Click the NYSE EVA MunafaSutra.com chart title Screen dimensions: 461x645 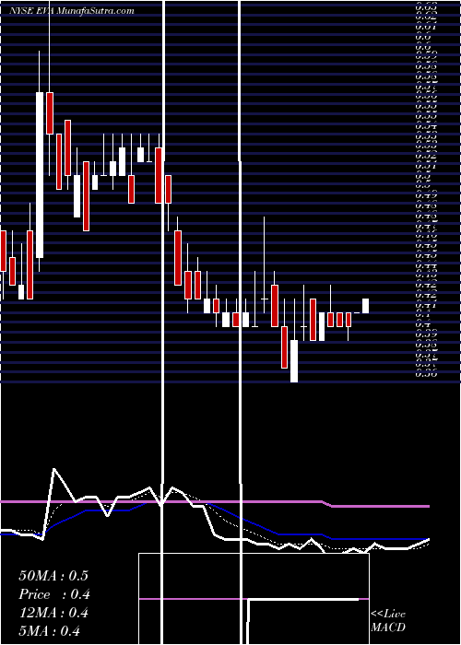pyautogui.click(x=72, y=11)
